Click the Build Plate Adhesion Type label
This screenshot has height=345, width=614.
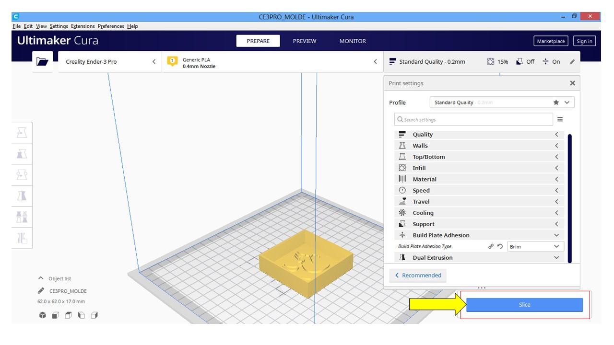pos(425,246)
